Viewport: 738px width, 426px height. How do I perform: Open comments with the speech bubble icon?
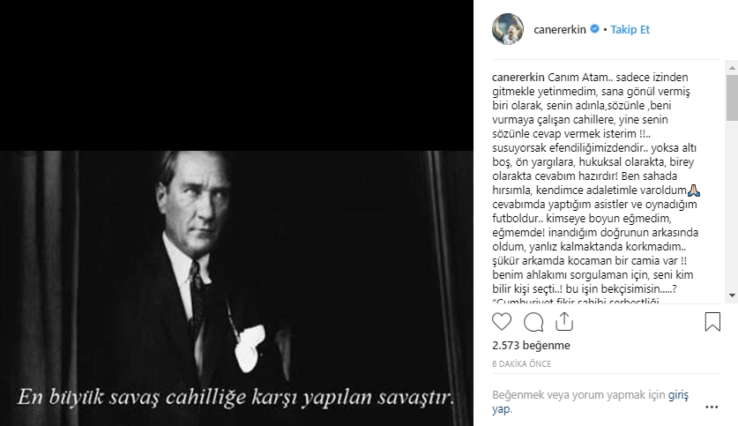pos(533,323)
